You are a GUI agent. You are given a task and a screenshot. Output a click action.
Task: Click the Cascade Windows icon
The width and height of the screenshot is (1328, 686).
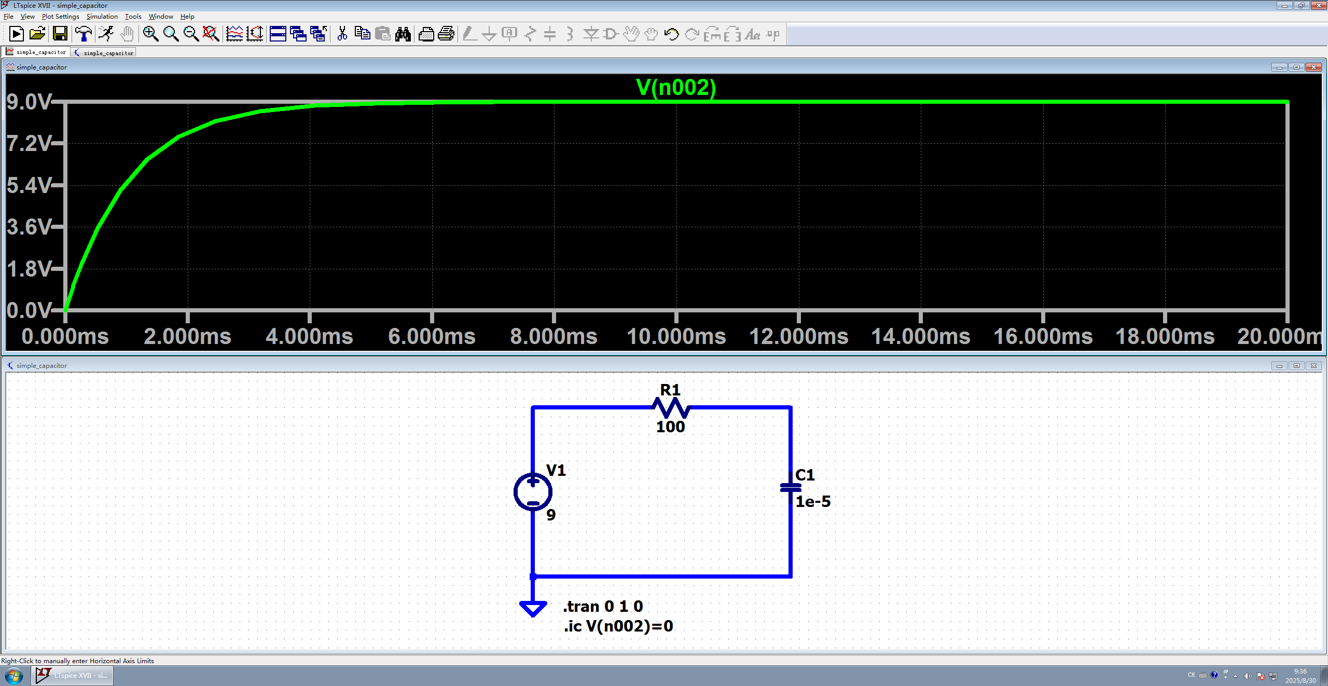point(298,34)
